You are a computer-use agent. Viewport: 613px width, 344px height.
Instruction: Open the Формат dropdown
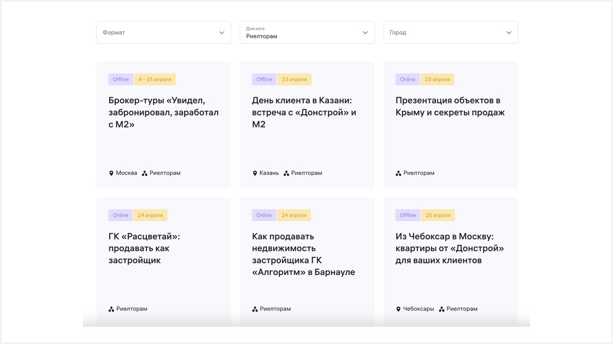163,32
